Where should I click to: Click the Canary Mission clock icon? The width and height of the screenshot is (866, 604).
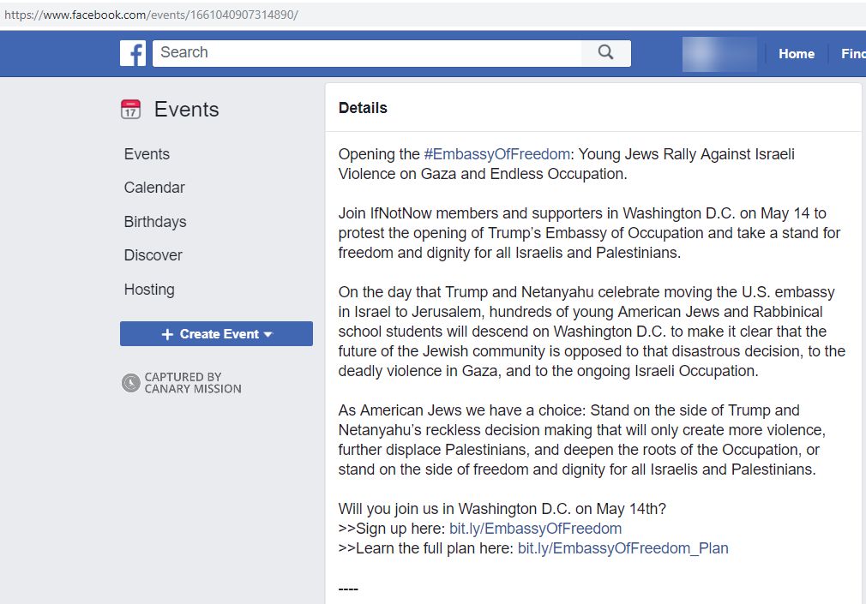[x=131, y=383]
